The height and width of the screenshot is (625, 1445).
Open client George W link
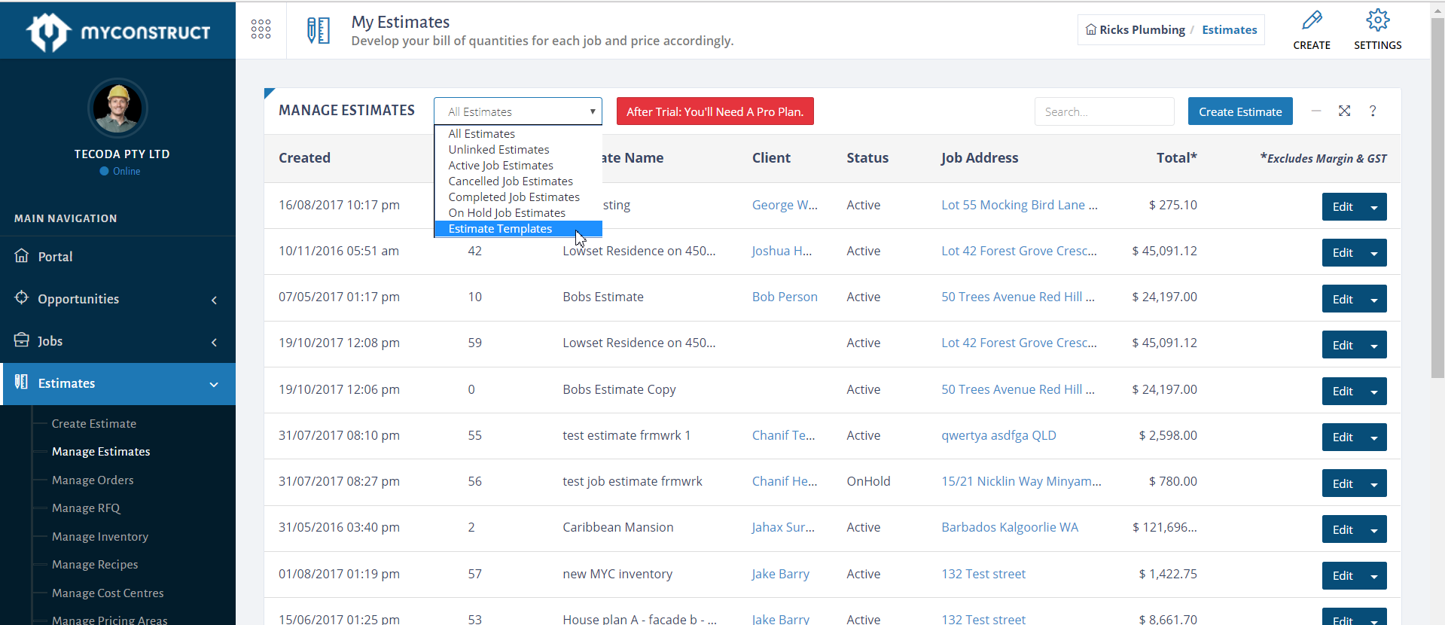point(785,205)
